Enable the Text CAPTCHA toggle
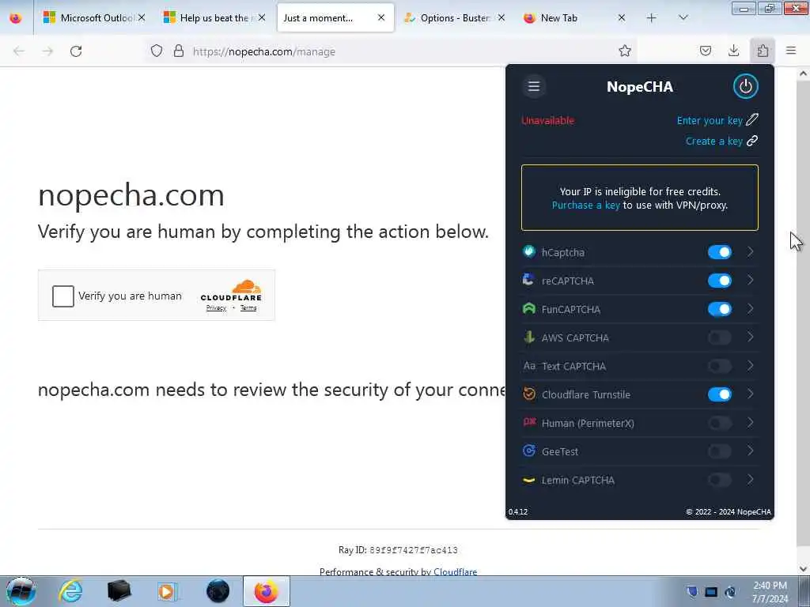The width and height of the screenshot is (810, 607). pyautogui.click(x=720, y=366)
